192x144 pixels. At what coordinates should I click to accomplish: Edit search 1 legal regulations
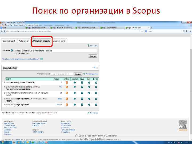pyautogui.click(x=89, y=105)
